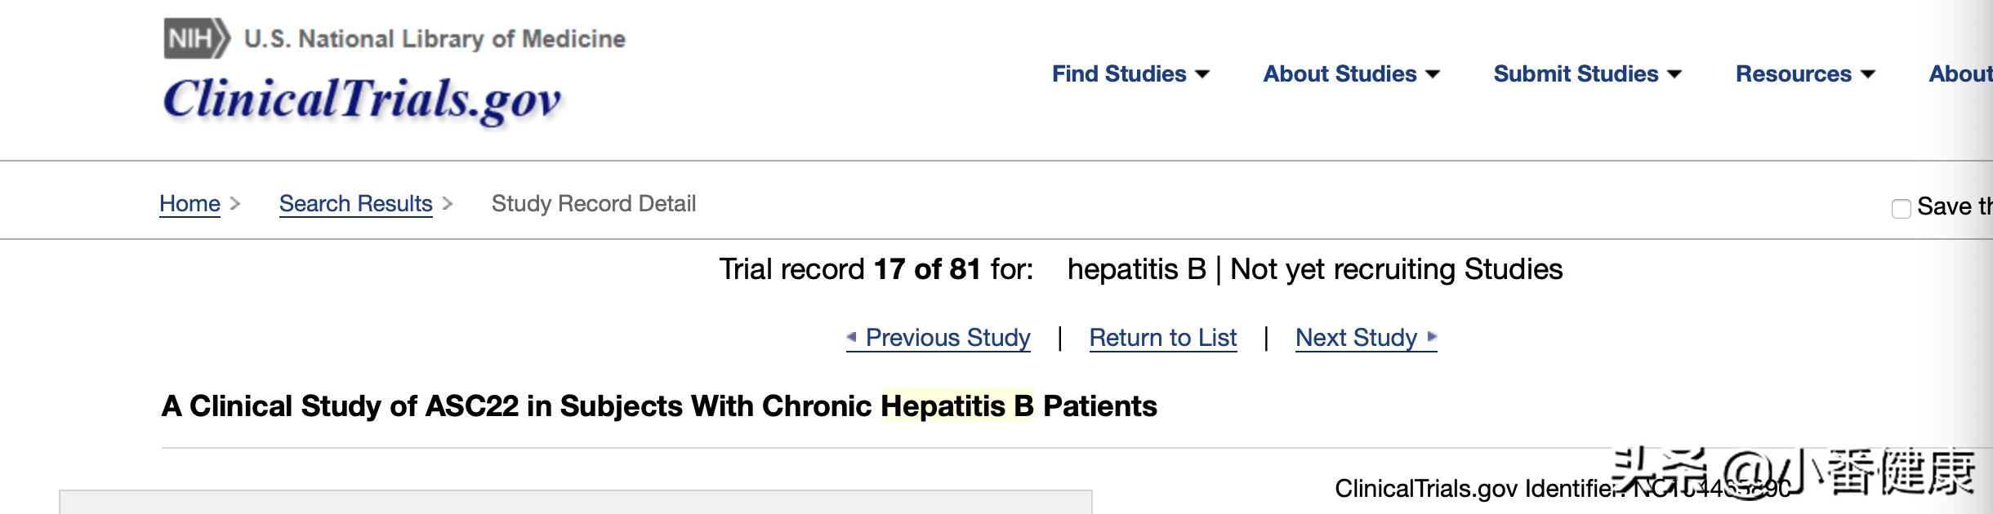Click the left arrow beside Previous Study

click(x=851, y=336)
